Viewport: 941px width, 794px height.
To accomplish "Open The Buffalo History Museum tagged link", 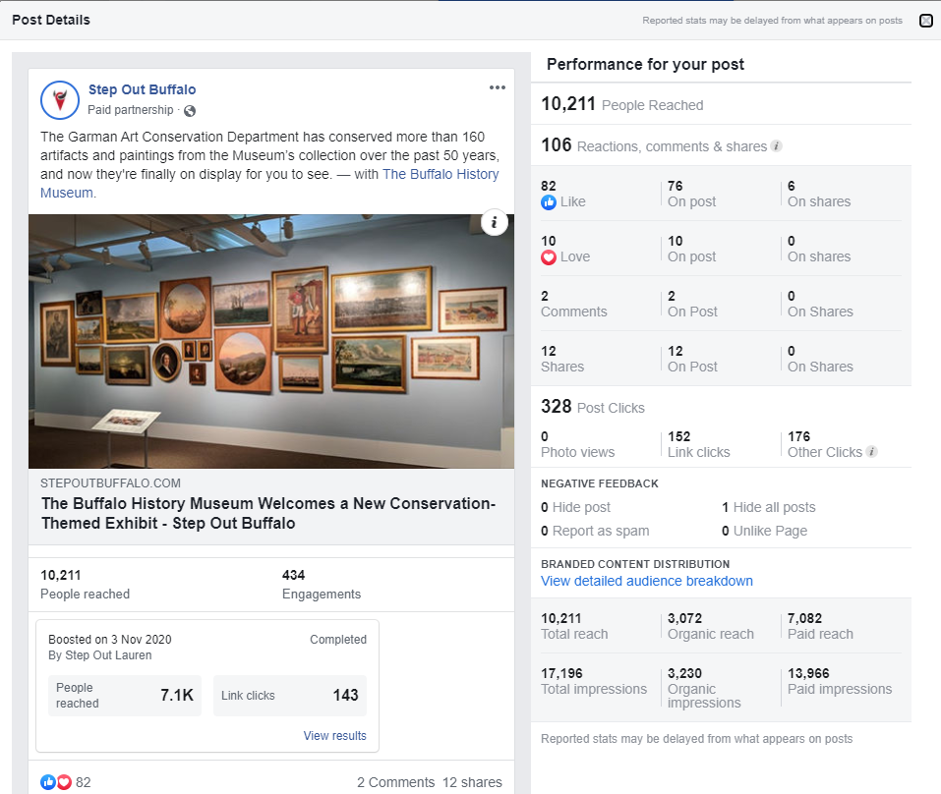I will [441, 174].
